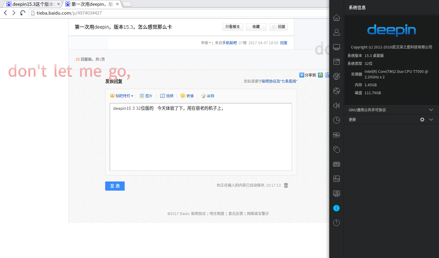This screenshot has height=258, width=439.
Task: Click the Intel Core2 Duo processor text
Action: pyautogui.click(x=396, y=74)
